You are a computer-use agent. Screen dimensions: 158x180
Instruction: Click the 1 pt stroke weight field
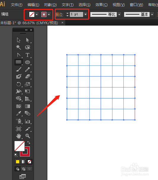pyautogui.click(x=77, y=15)
